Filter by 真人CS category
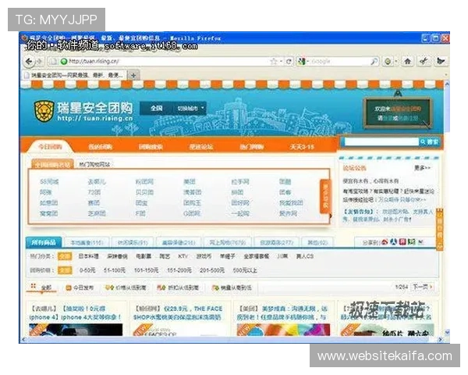Image resolution: width=468 pixels, height=375 pixels. [304, 256]
